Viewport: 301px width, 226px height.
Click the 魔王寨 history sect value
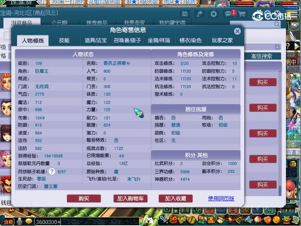[51, 186]
